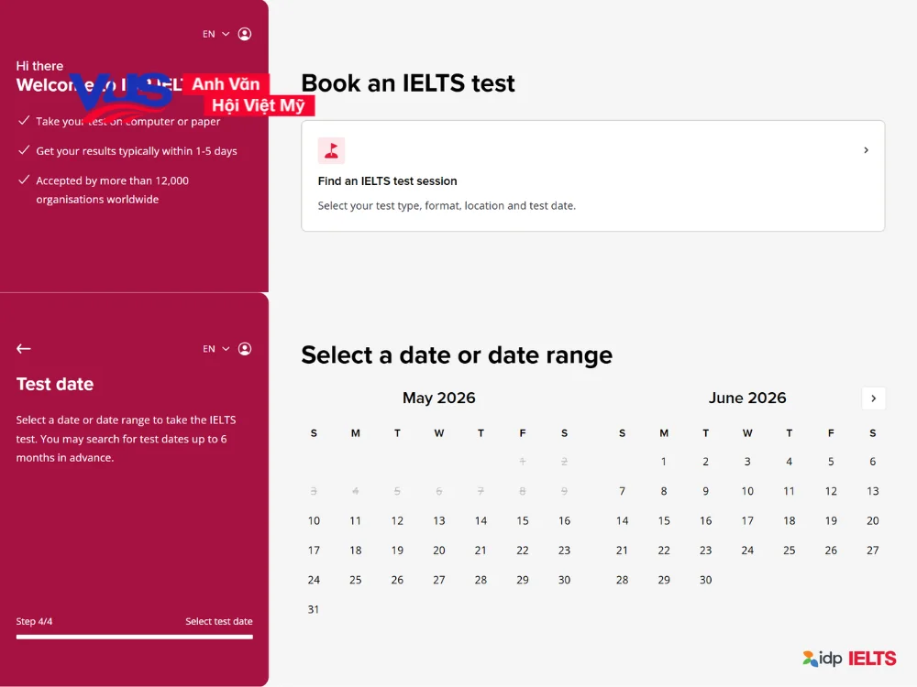Open the EN language dropdown in the Welcome panel
The image size is (917, 687).
coord(215,34)
